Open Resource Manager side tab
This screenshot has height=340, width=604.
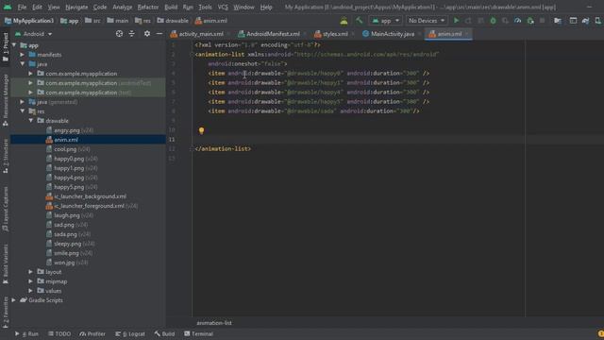(x=6, y=100)
